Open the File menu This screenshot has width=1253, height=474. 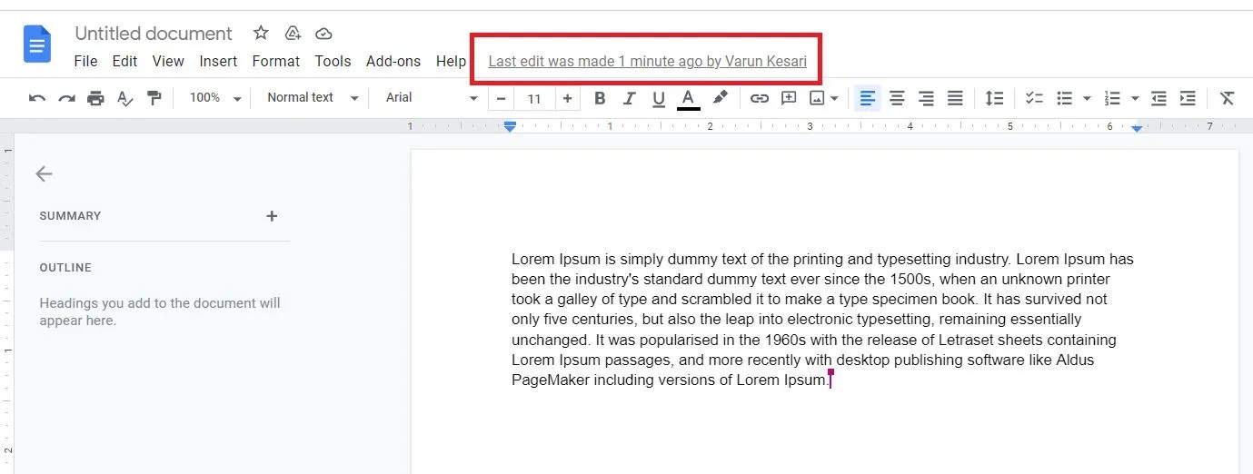click(x=85, y=61)
